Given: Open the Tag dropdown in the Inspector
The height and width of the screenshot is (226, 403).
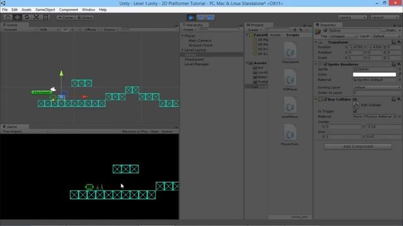Looking at the screenshot, I should (x=343, y=36).
